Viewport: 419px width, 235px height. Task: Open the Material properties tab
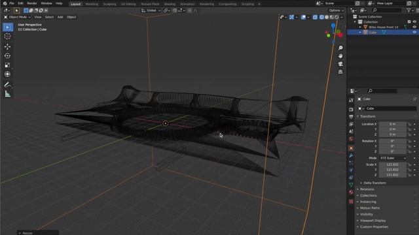[x=351, y=192]
